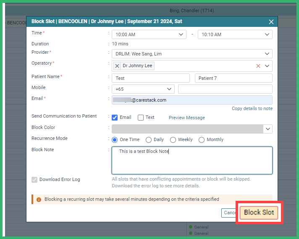Viewport: 299px width, 239px height.
Task: Select Weekly recurrence mode
Action: (x=173, y=140)
